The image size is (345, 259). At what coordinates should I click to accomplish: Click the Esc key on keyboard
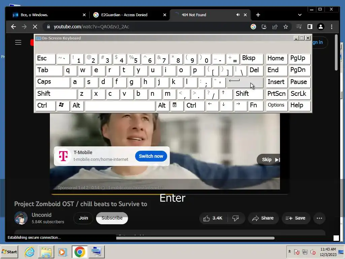[45, 59]
